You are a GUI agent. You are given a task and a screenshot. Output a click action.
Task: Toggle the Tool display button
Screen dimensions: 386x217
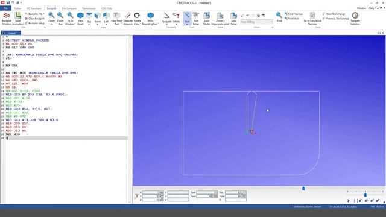tap(187, 19)
